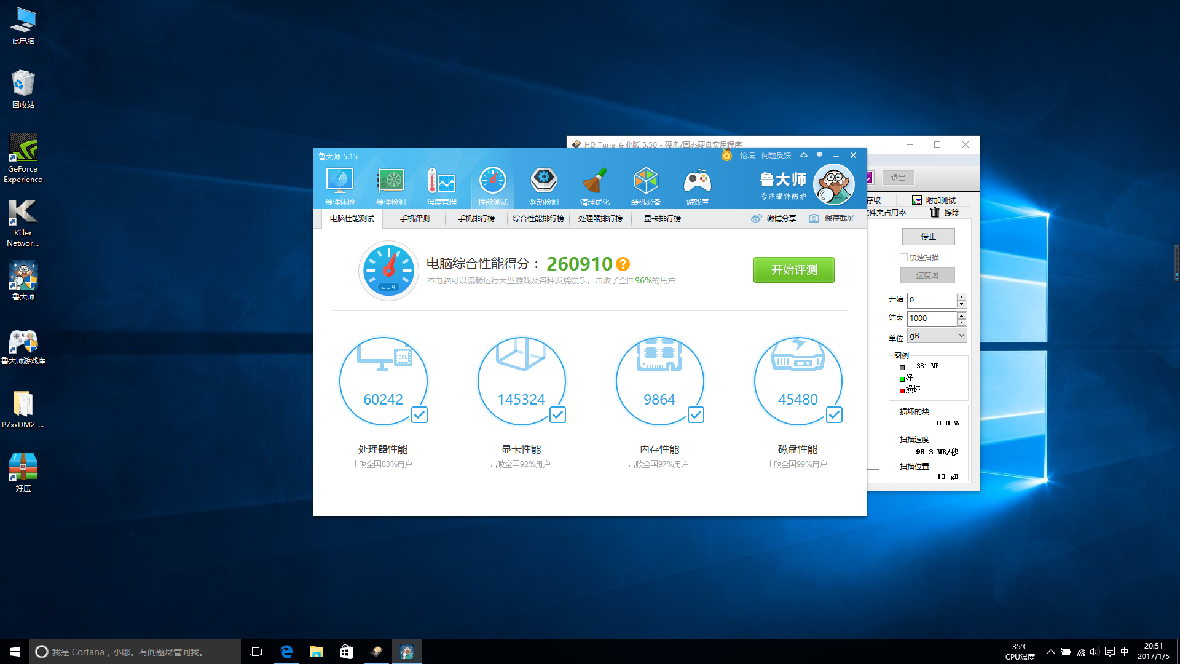Open the Windows Store from the taskbar
1180x664 pixels.
pyautogui.click(x=346, y=652)
